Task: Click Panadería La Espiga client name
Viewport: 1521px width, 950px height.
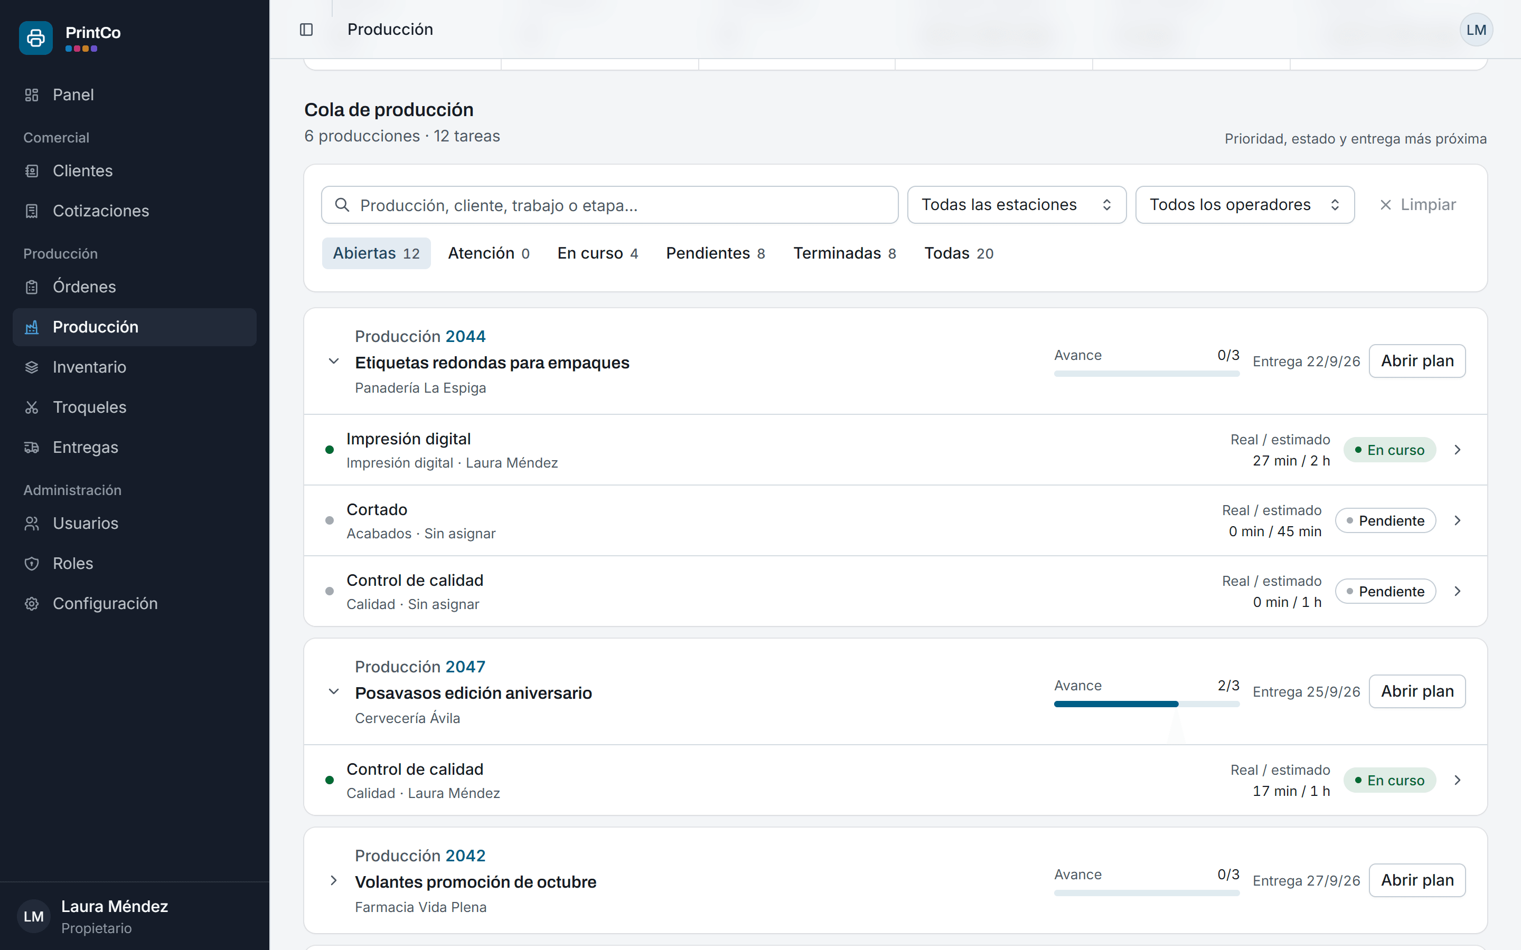Action: [420, 388]
